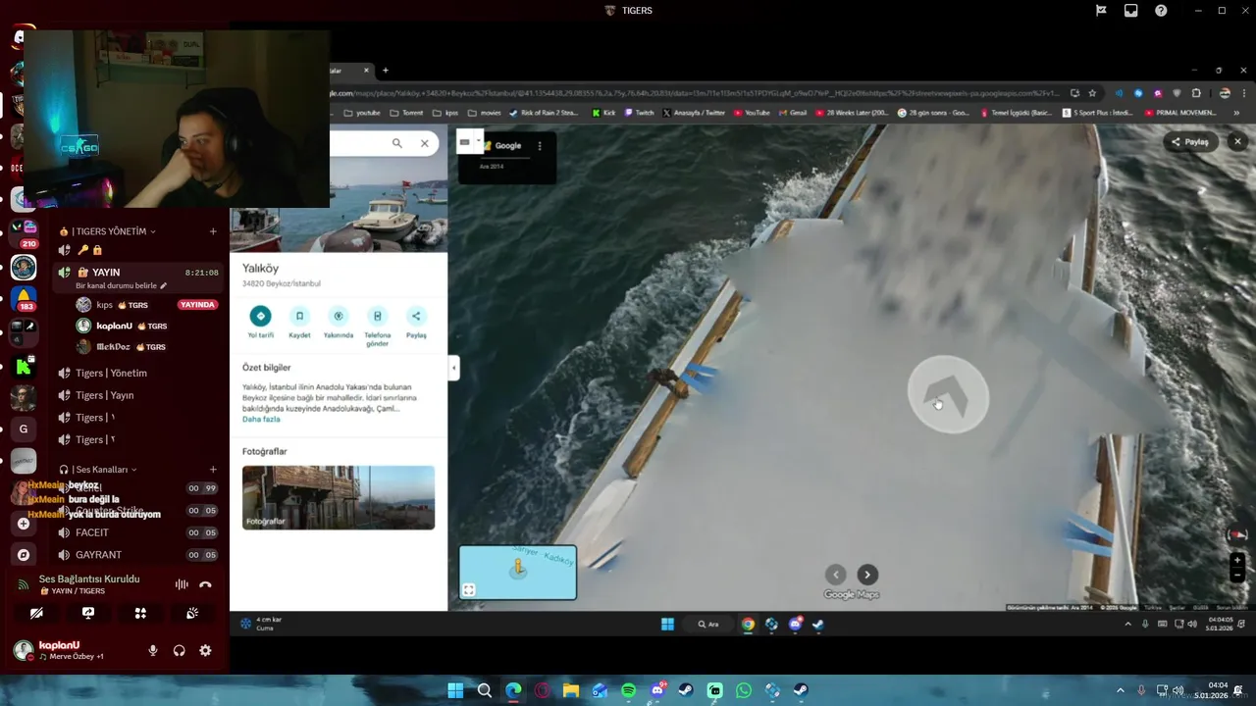The height and width of the screenshot is (706, 1256).
Task: Open WhatsApp from Windows taskbar
Action: [x=744, y=690]
